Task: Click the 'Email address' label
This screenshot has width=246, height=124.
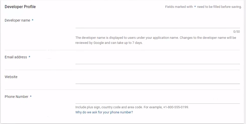Action: coord(16,57)
